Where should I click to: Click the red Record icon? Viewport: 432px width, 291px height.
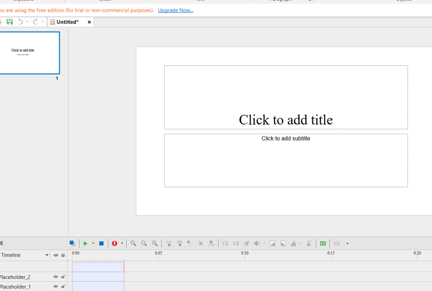pos(114,244)
